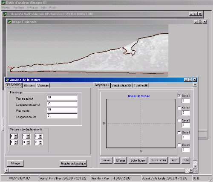
Task: Decrease the second top-row vector spinner value
Action: [x=28, y=137]
